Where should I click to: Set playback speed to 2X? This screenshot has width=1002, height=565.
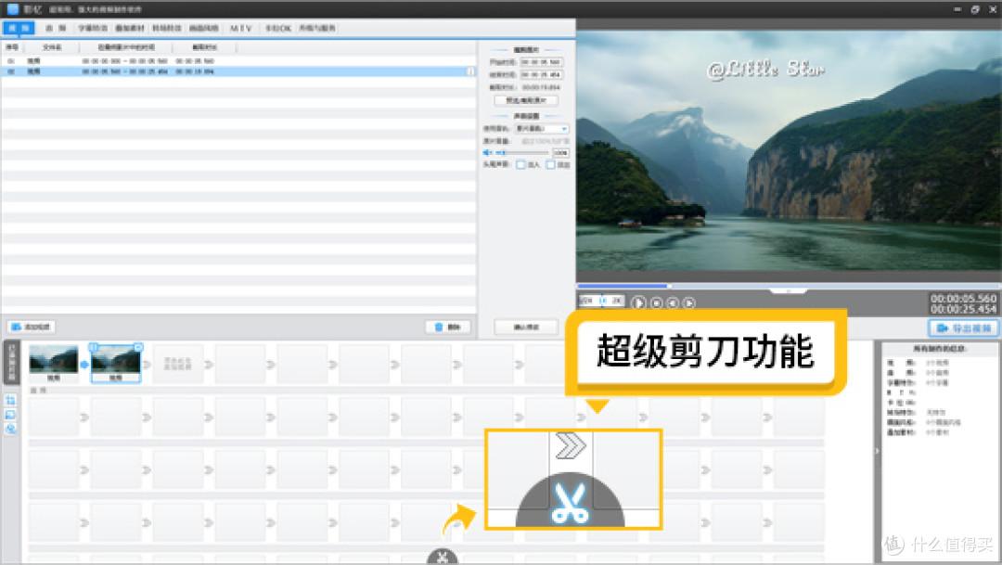click(616, 300)
